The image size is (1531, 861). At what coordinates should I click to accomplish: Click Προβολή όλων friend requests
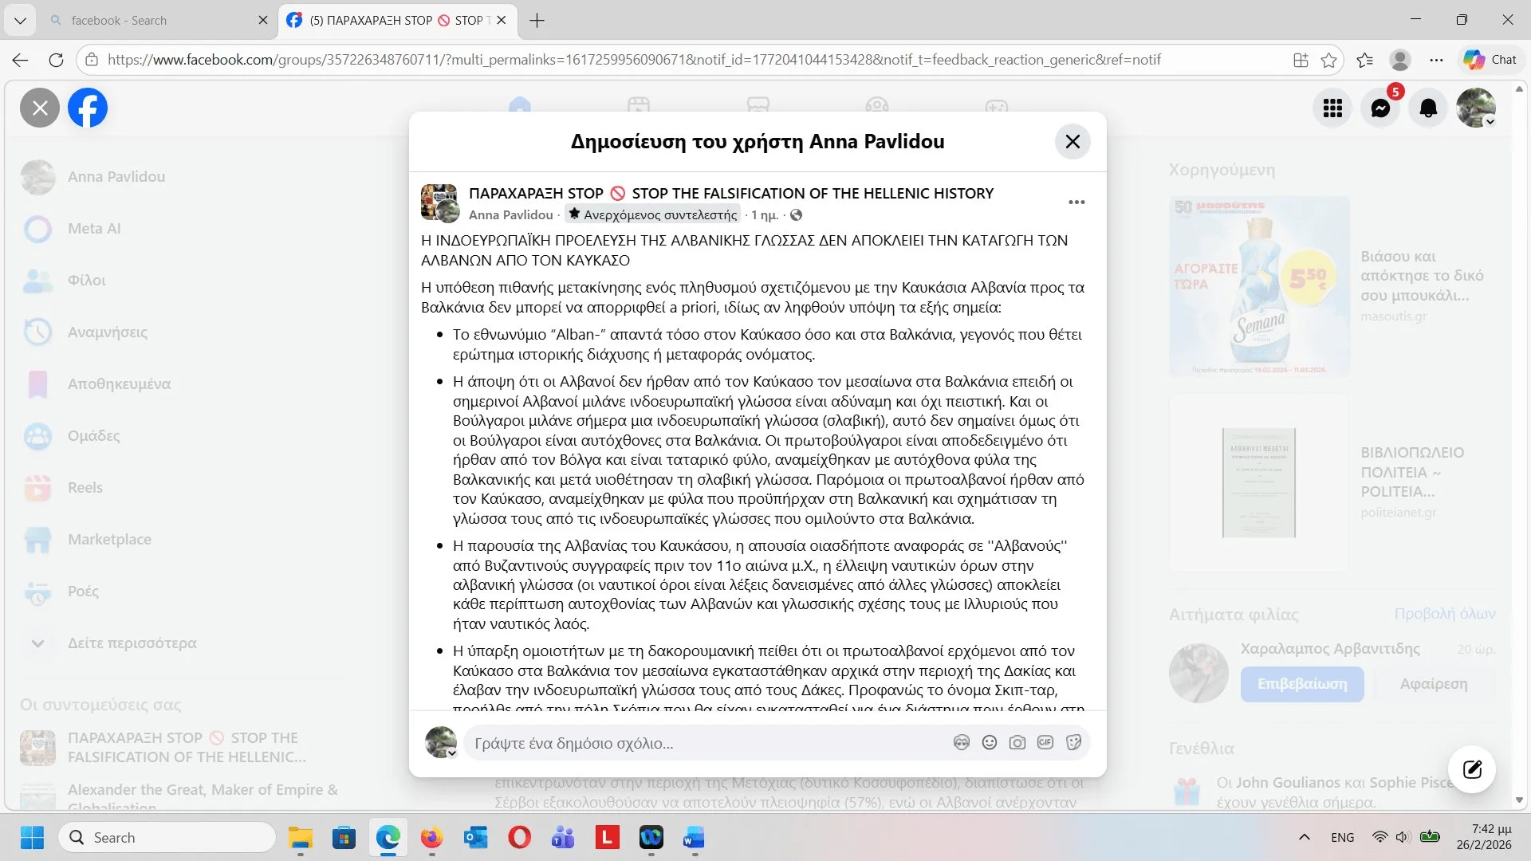tap(1445, 614)
